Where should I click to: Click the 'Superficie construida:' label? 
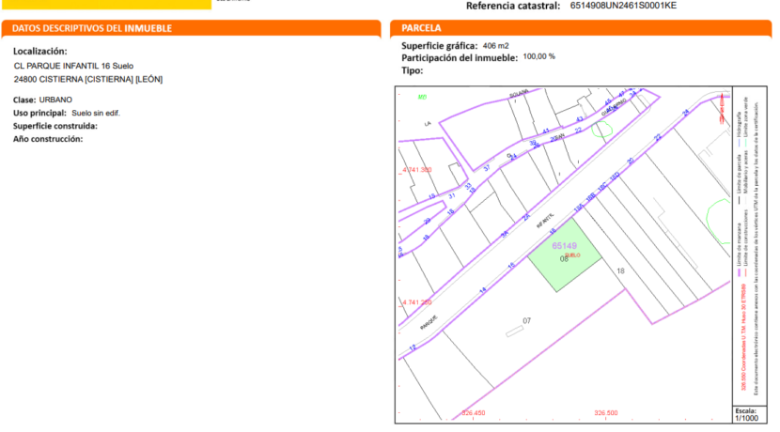pos(55,126)
